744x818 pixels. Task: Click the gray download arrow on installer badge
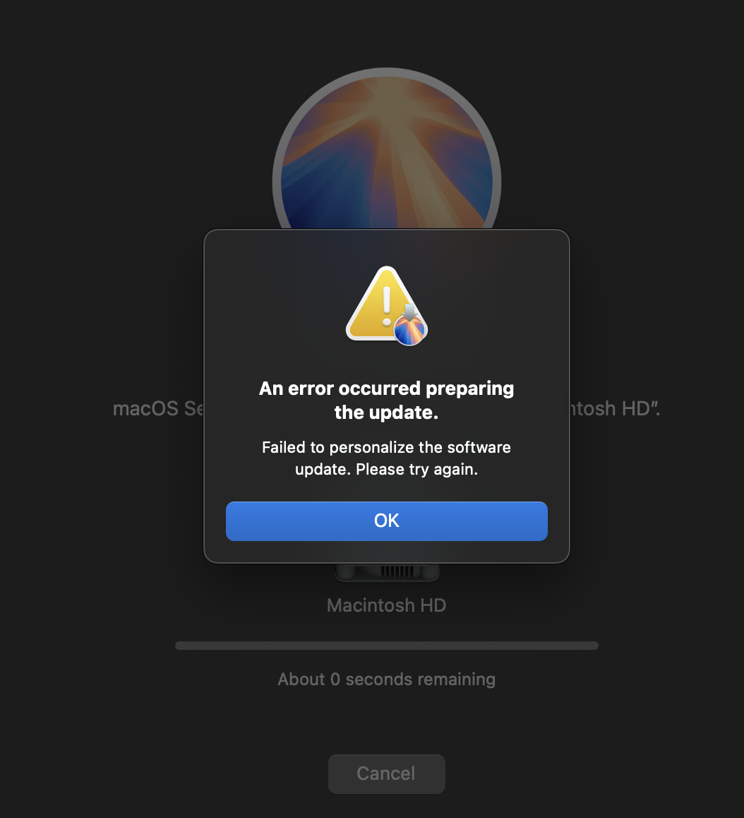(410, 311)
